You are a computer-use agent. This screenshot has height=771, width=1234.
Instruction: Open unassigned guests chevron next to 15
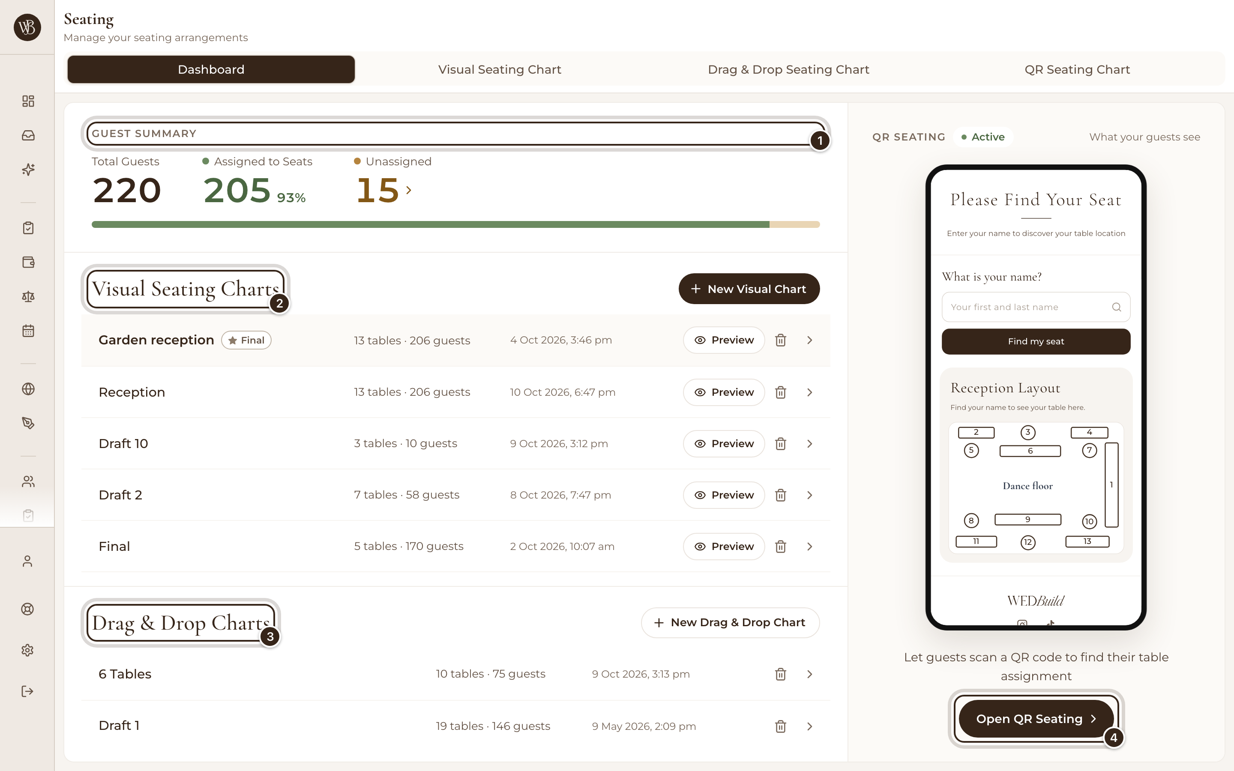tap(408, 190)
